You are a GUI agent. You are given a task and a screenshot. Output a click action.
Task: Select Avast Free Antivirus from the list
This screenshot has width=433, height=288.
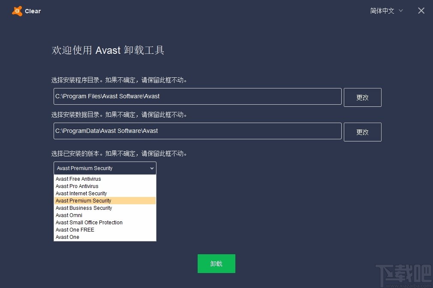click(x=78, y=179)
